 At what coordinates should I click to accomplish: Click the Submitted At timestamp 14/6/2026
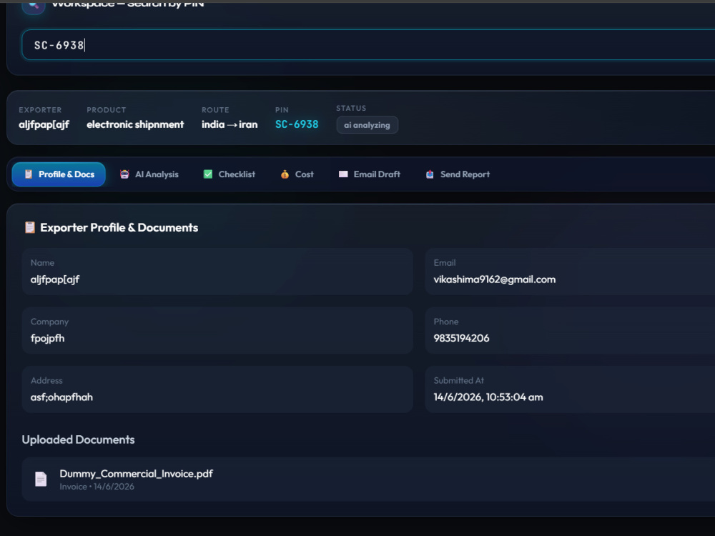[x=488, y=397]
